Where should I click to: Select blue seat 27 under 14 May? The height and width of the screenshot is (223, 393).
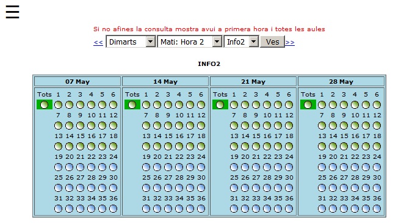click(x=168, y=188)
